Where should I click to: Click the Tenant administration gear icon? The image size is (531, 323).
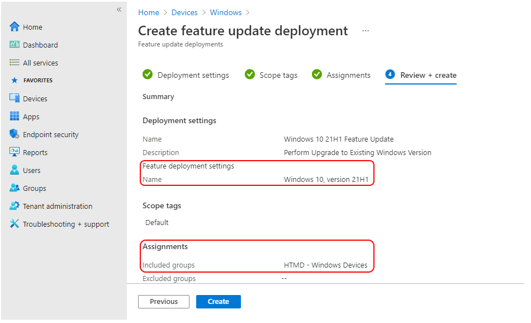(14, 206)
